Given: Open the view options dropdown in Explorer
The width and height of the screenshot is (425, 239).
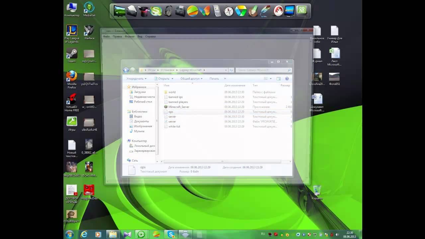Looking at the screenshot, I should point(271,79).
